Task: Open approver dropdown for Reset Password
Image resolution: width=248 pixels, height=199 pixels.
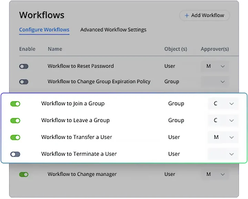Action: click(x=215, y=66)
